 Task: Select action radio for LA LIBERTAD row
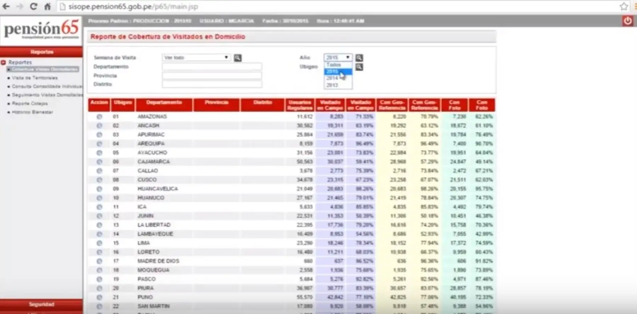pyautogui.click(x=99, y=225)
